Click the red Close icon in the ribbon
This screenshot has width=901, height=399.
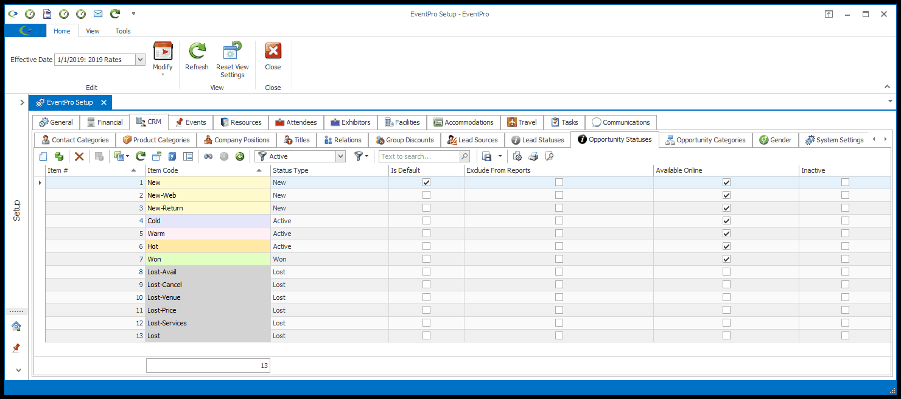coord(273,51)
